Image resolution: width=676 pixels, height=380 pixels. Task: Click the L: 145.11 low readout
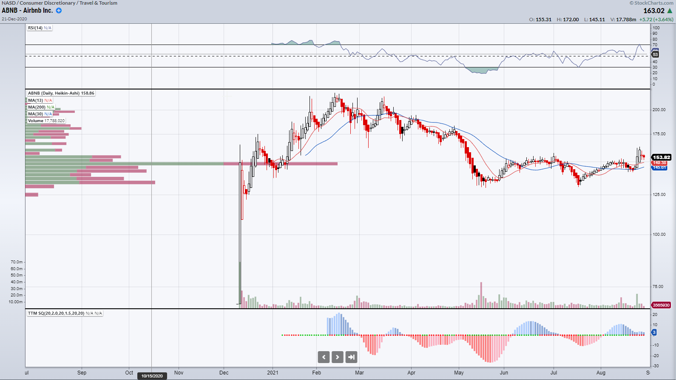coord(594,20)
